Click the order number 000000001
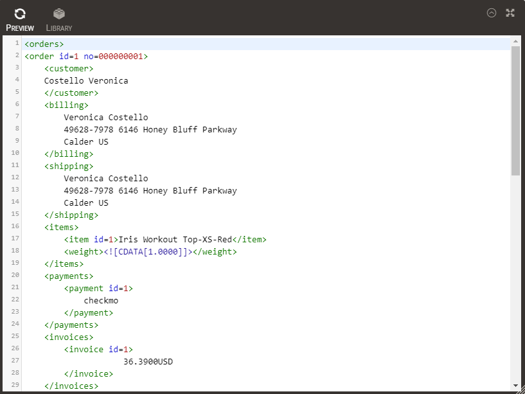The image size is (525, 394). pyautogui.click(x=121, y=57)
